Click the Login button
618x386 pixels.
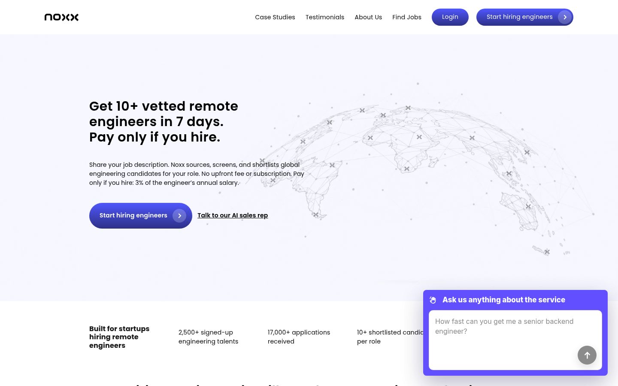[x=450, y=17]
